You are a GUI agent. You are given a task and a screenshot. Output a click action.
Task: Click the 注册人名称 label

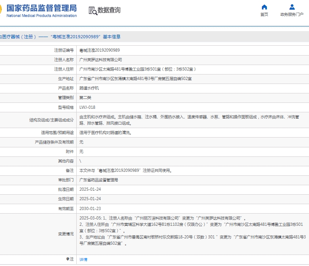(x=64, y=60)
